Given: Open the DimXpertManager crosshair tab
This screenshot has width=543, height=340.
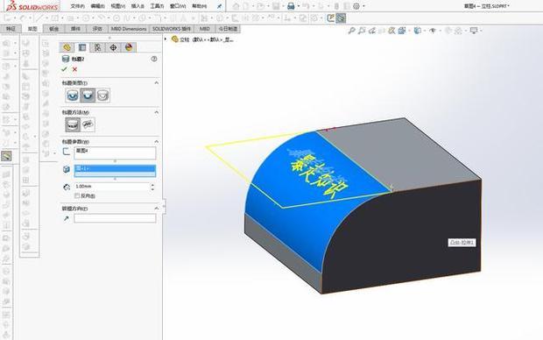Looking at the screenshot, I should click(x=113, y=47).
